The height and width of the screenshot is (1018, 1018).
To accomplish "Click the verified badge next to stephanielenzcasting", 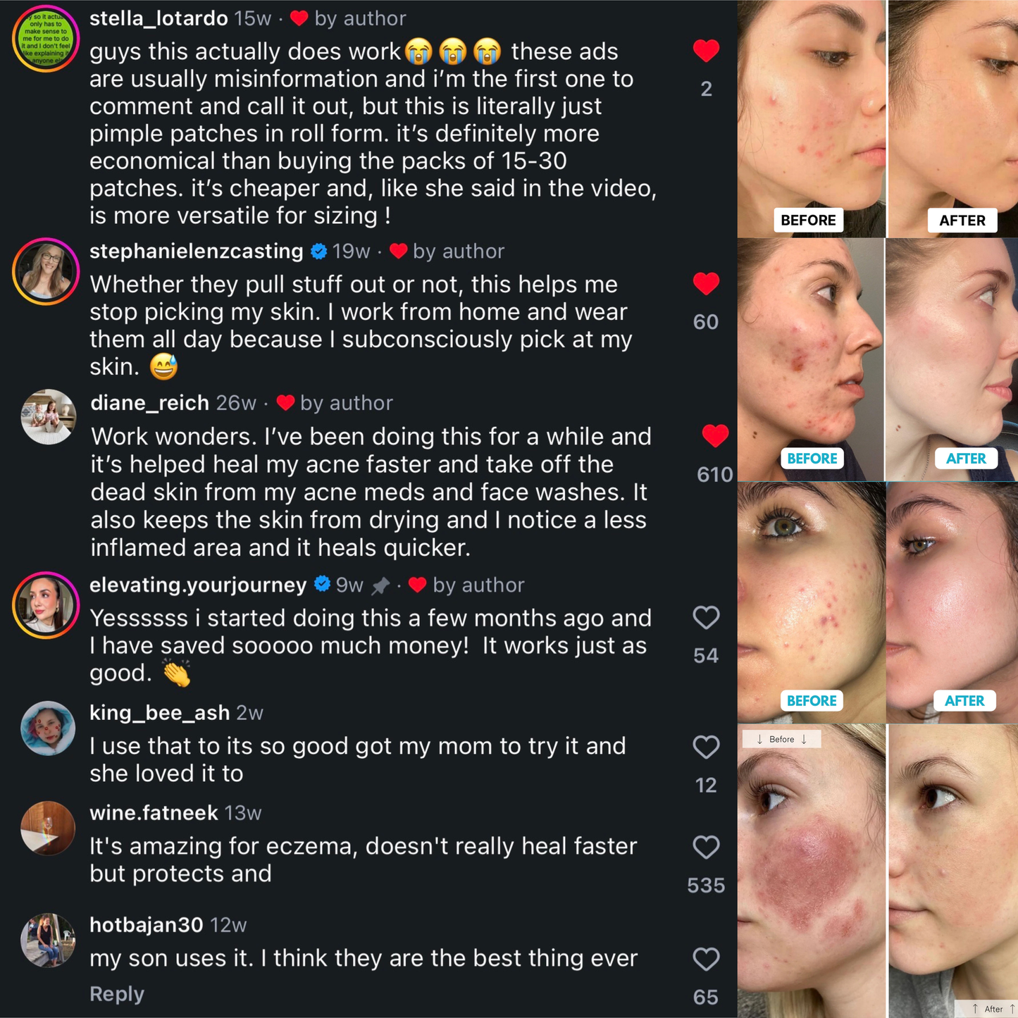I will [319, 252].
